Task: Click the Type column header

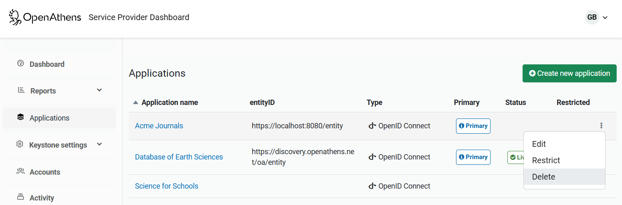Action: (375, 102)
